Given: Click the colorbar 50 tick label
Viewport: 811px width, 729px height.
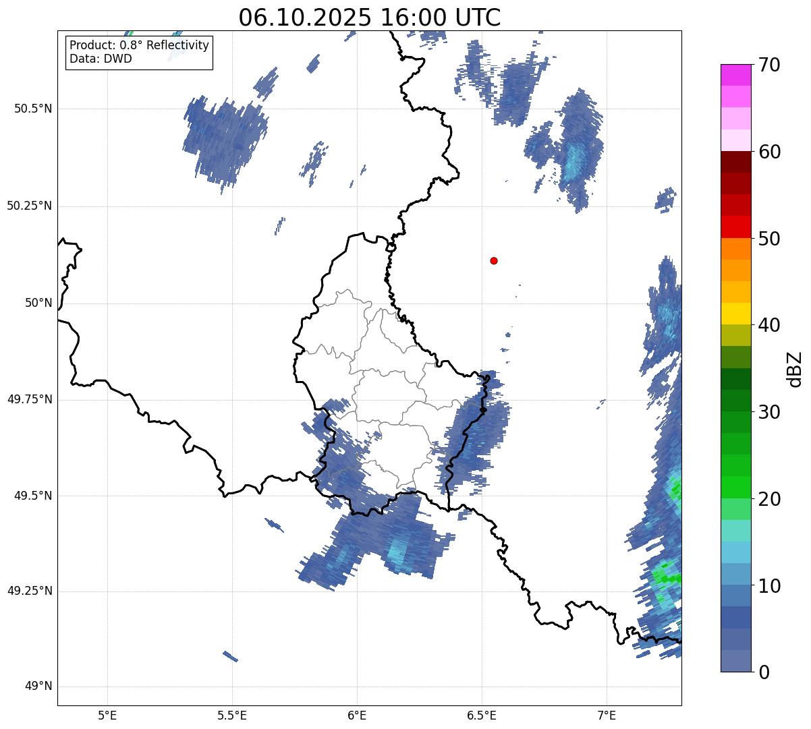Looking at the screenshot, I should [x=769, y=239].
